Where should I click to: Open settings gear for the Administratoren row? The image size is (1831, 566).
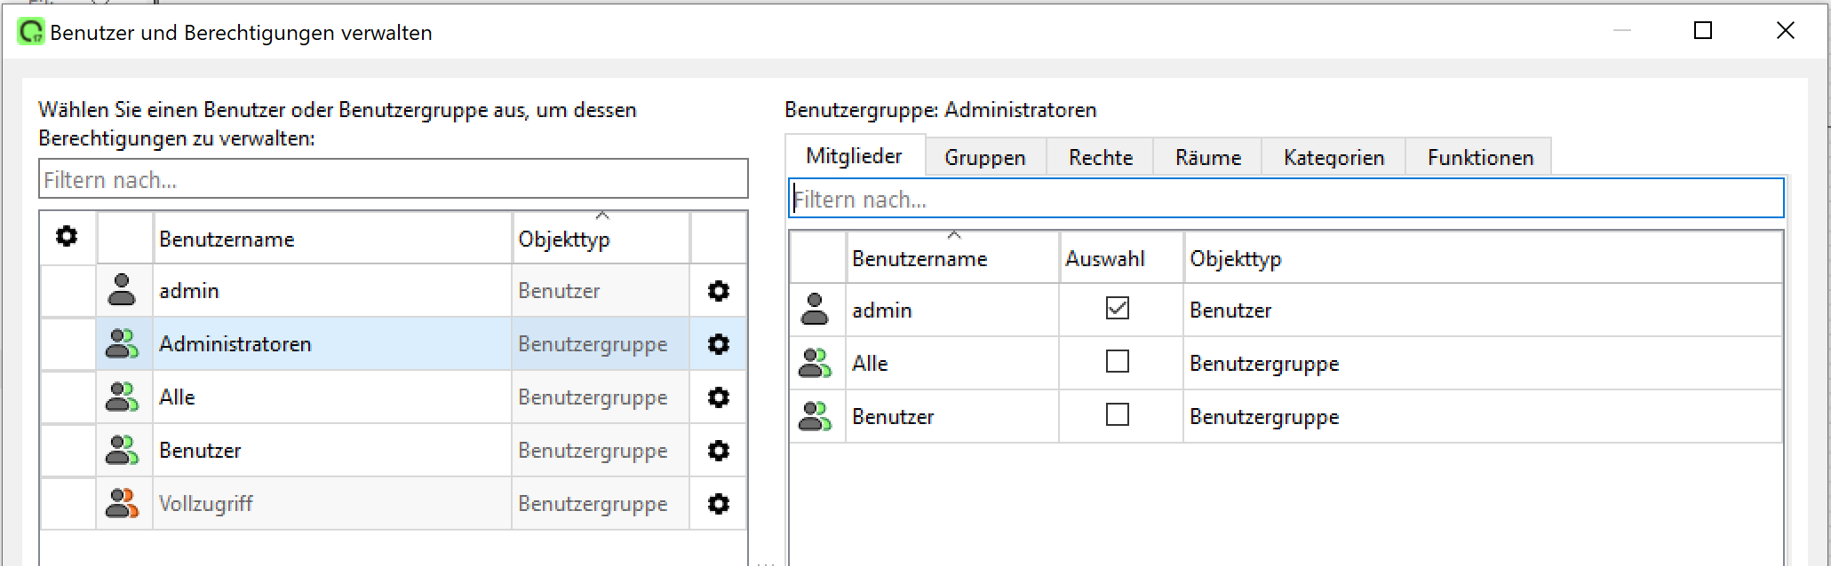pos(718,344)
